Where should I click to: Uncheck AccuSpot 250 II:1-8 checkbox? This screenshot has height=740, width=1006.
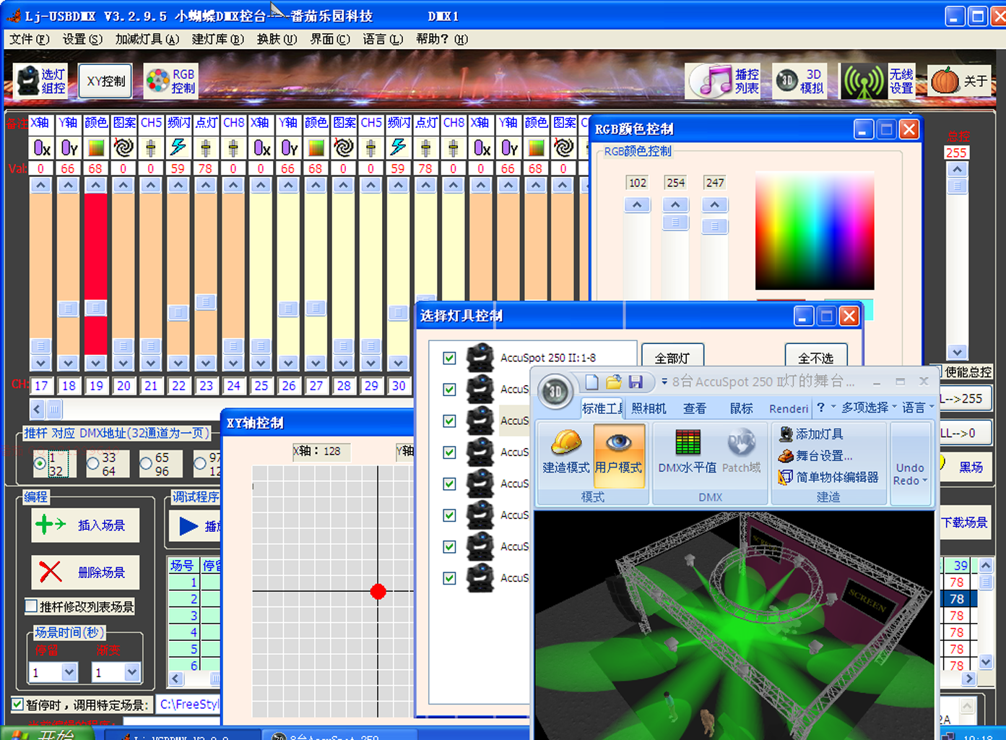tap(449, 358)
